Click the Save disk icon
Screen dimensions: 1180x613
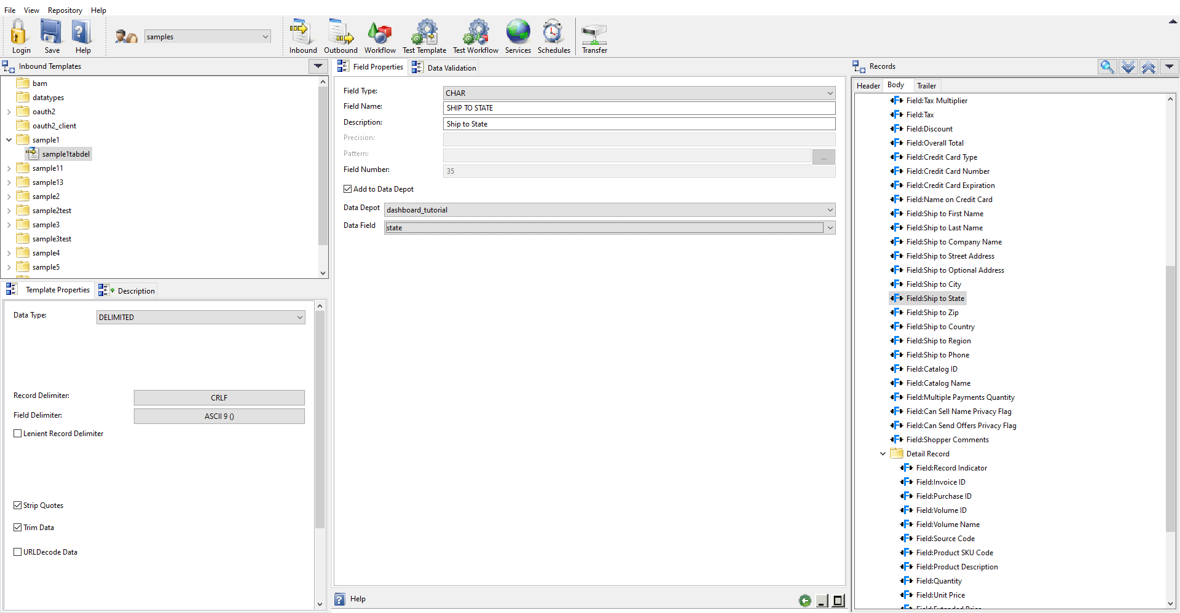pos(52,32)
